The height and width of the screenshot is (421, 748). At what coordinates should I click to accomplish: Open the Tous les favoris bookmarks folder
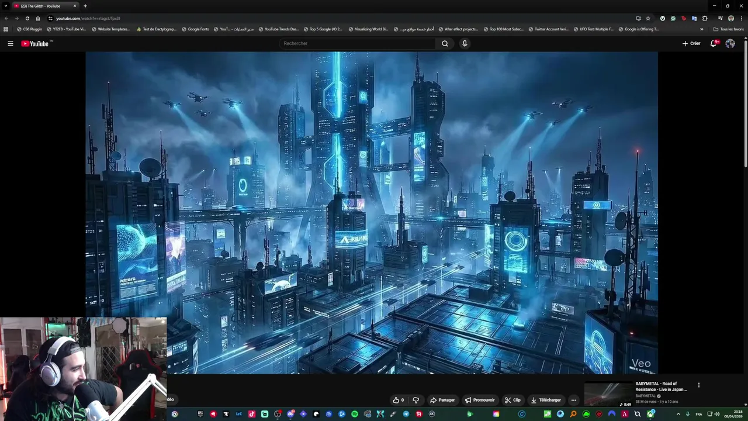729,29
